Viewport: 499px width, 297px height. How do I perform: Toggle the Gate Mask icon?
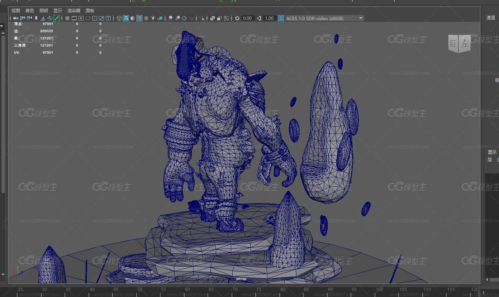coord(88,18)
